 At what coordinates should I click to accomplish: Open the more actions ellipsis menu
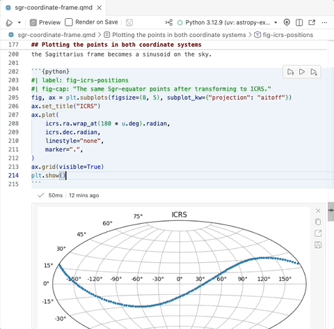pos(324,22)
